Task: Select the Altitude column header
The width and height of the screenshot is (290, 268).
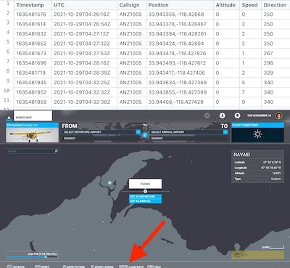Action: 226,5
